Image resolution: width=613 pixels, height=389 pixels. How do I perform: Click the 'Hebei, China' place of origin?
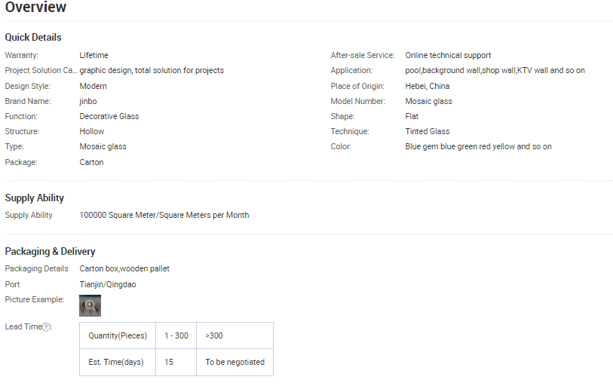(x=428, y=86)
